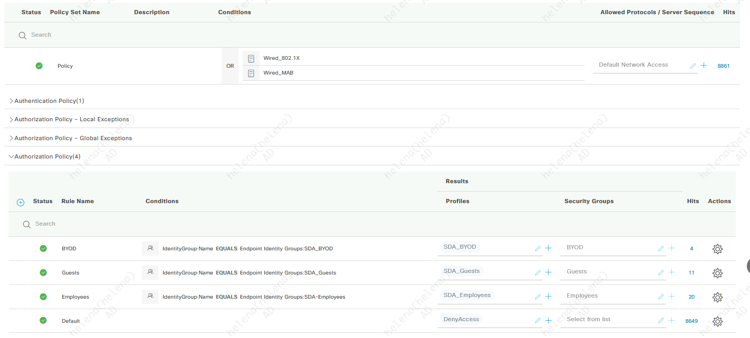Click the Guests rule identity group icon
750x338 pixels.
tap(150, 272)
